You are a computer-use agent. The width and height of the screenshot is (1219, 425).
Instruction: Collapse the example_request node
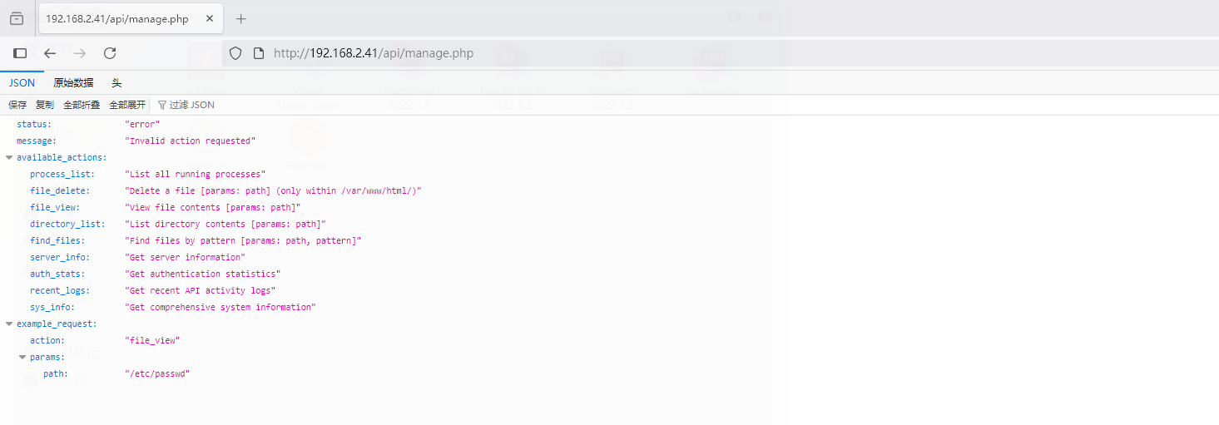point(9,324)
